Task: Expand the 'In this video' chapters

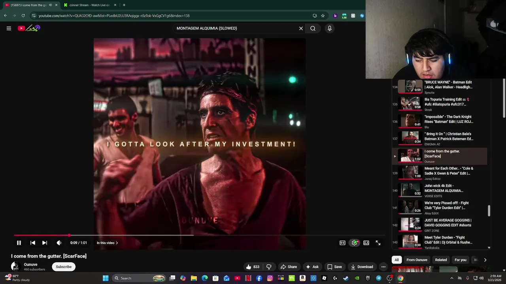Action: (107, 243)
